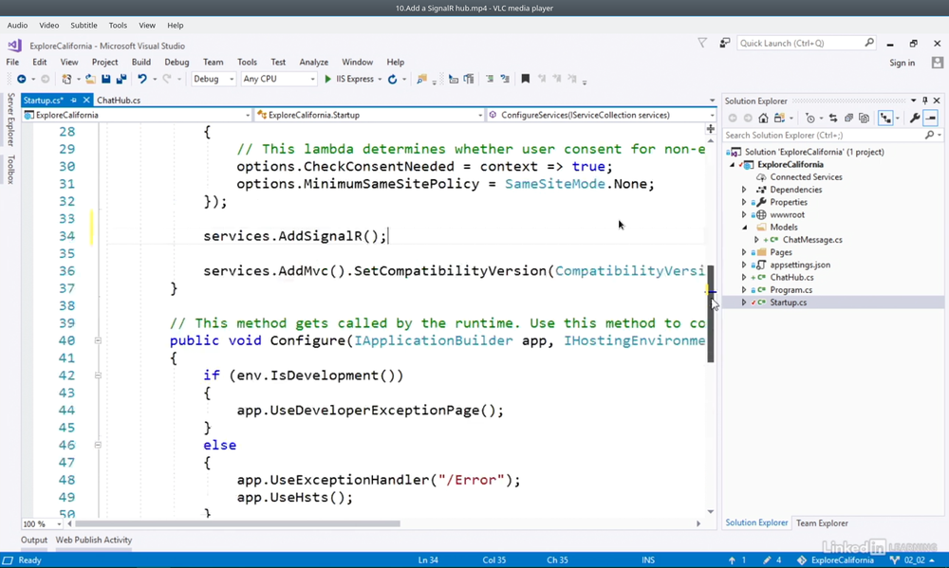Click the ExploreCalifornia repository in status bar
Viewport: 949px width, 568px height.
(x=835, y=560)
